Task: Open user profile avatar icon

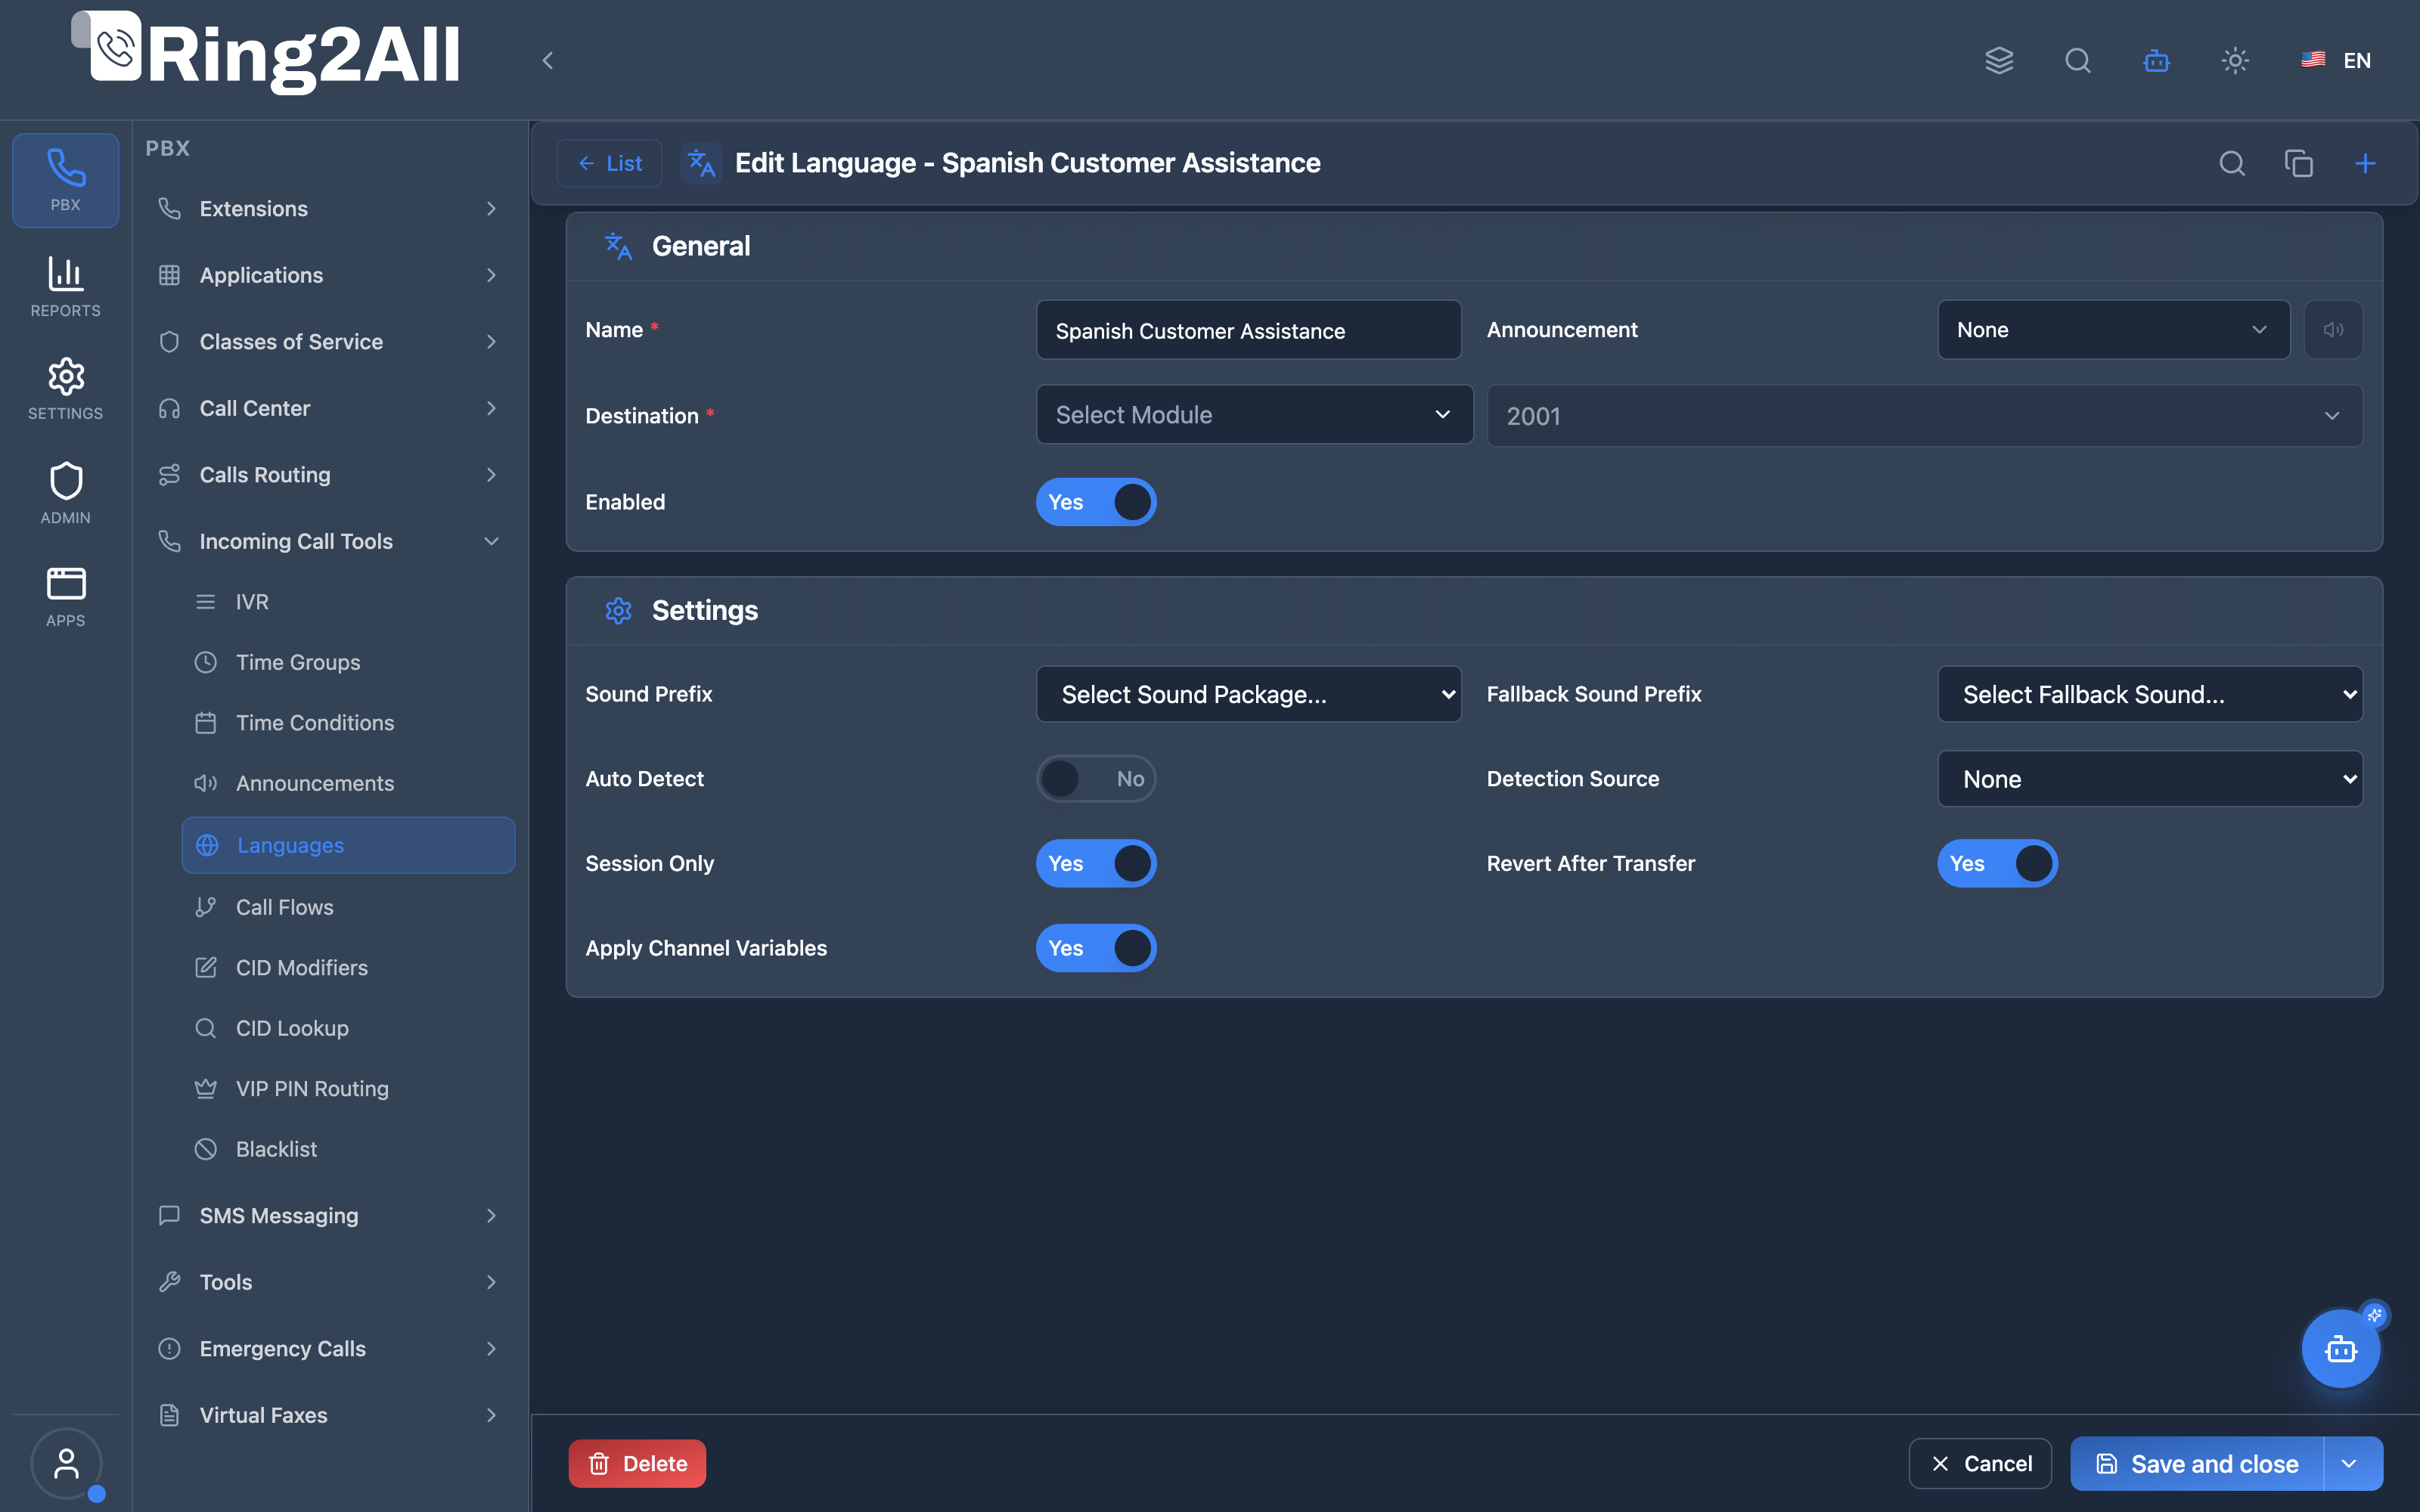Action: tap(66, 1464)
